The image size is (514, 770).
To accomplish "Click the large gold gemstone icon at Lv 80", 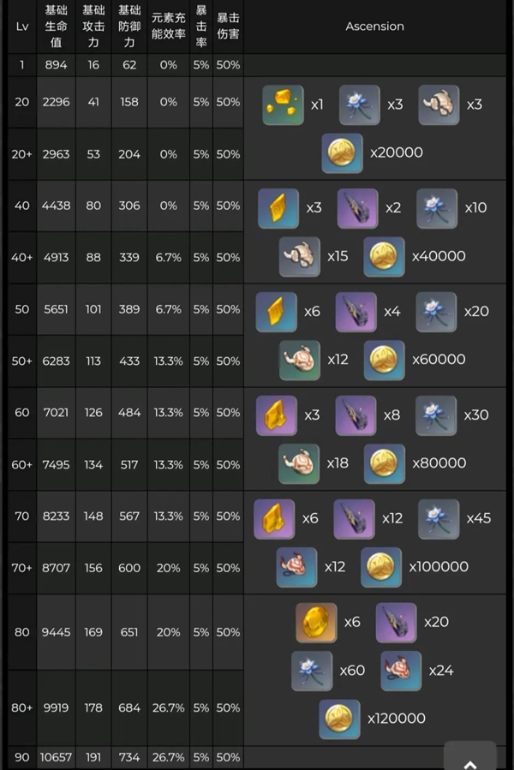I will click(316, 622).
